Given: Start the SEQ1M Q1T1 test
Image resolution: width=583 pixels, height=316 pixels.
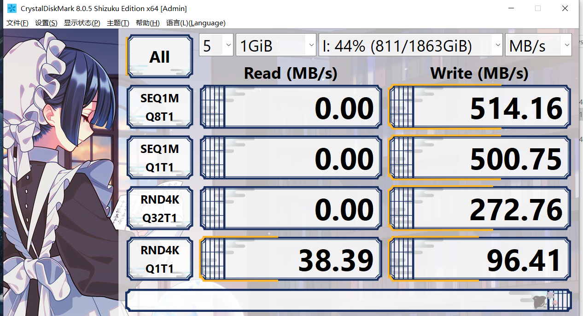Looking at the screenshot, I should tap(159, 158).
